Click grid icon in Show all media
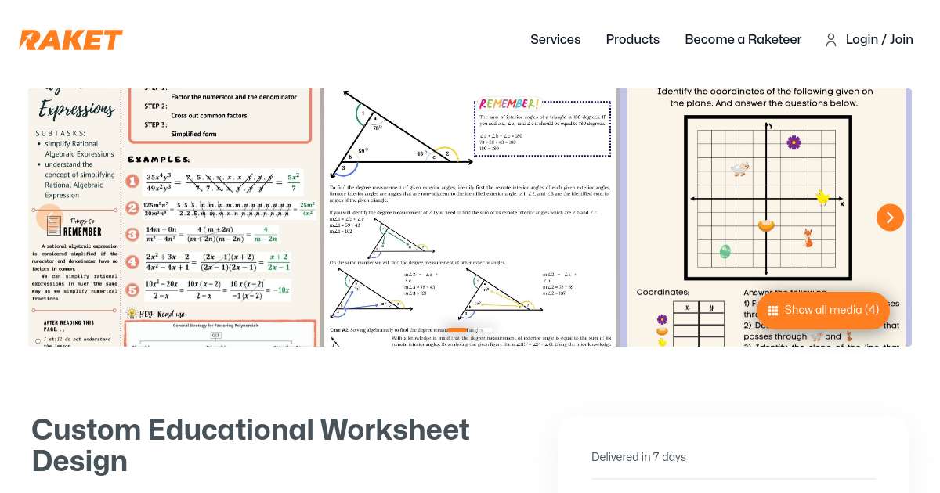The width and height of the screenshot is (940, 493). click(772, 311)
